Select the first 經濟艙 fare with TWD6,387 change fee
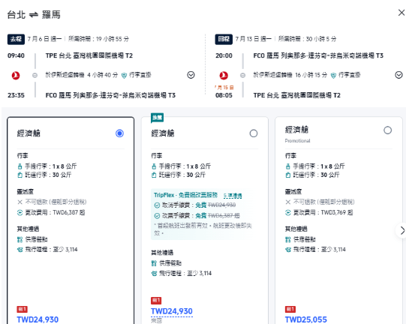406x324 pixels. 119,133
